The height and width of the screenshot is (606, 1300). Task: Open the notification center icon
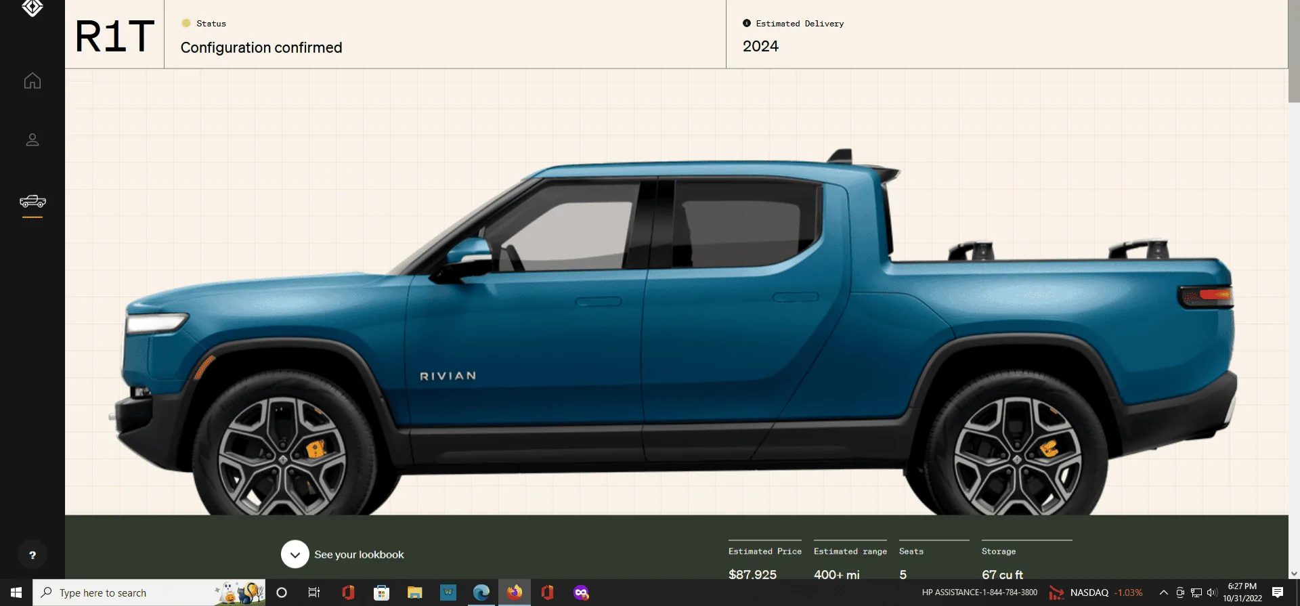click(1278, 592)
